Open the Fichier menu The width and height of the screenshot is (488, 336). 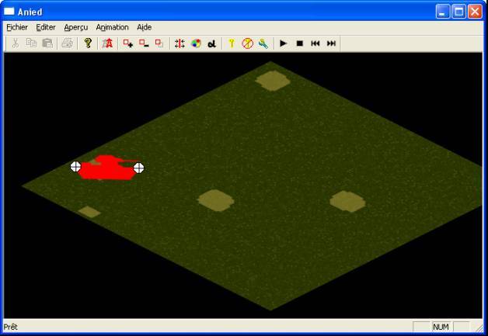[16, 27]
